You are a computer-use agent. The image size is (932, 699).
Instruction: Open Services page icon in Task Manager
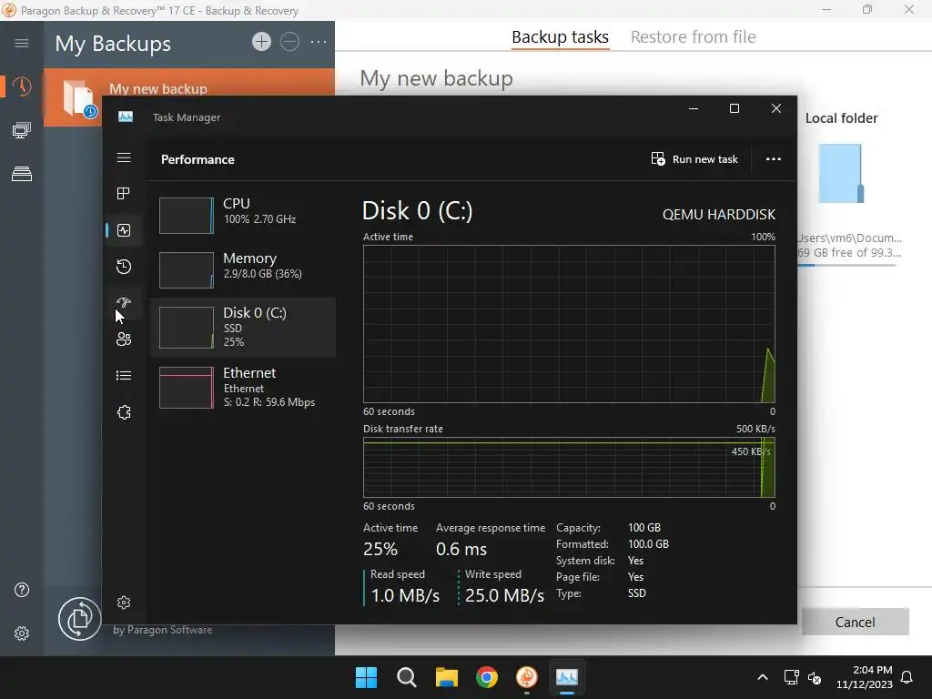tap(124, 412)
